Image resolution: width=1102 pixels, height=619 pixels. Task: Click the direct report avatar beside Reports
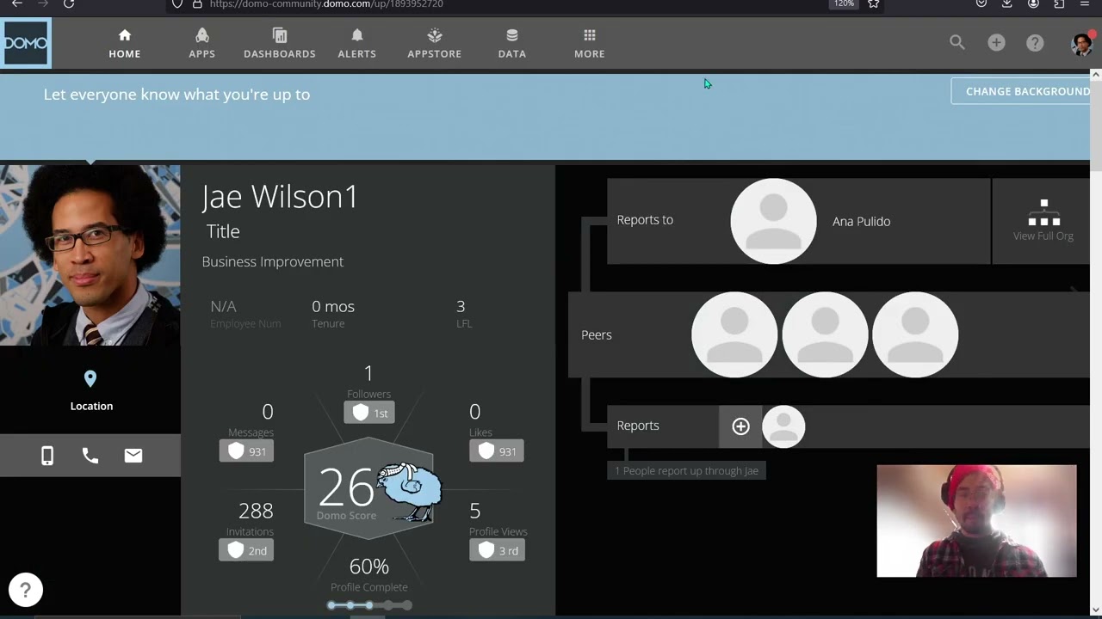[x=783, y=426]
